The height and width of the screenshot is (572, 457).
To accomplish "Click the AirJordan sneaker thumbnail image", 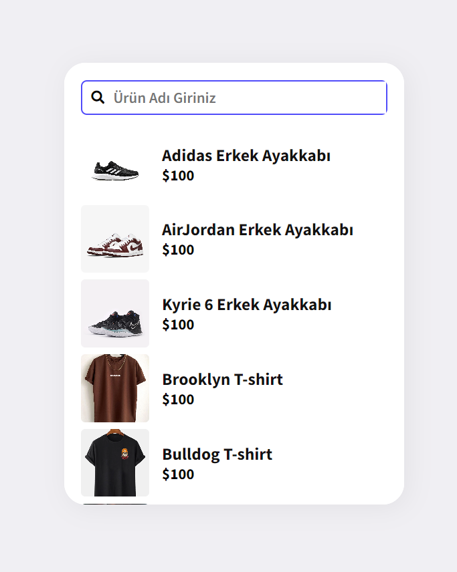I will (114, 239).
